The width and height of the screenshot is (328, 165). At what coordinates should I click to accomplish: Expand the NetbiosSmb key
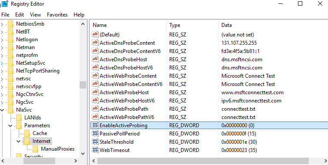click(2, 24)
